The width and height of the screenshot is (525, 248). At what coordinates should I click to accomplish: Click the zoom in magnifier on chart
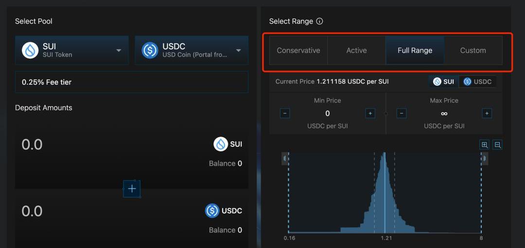coord(484,144)
